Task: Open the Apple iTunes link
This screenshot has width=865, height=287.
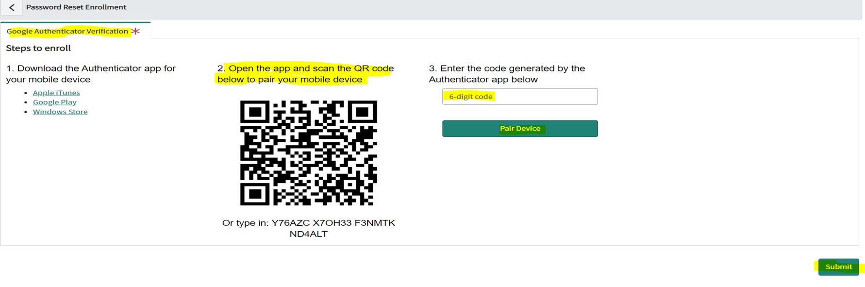Action: click(56, 93)
